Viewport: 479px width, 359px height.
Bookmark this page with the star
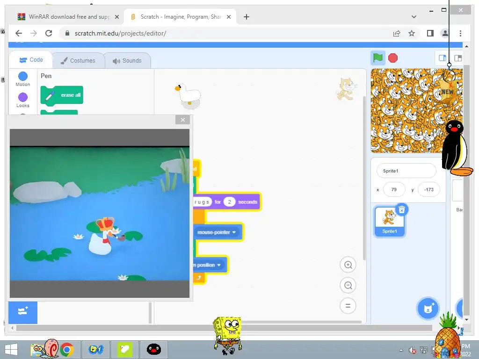point(412,33)
